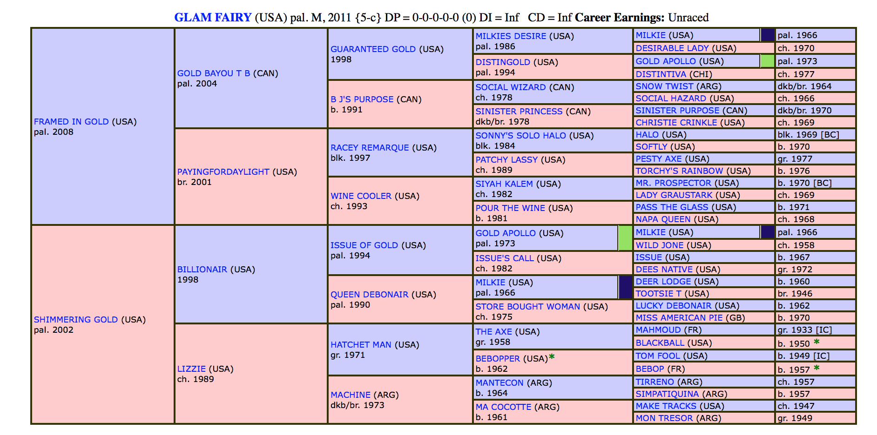Click the green asterisk next to BEBOPPER
Viewport: 877px width, 435px height.
click(552, 357)
